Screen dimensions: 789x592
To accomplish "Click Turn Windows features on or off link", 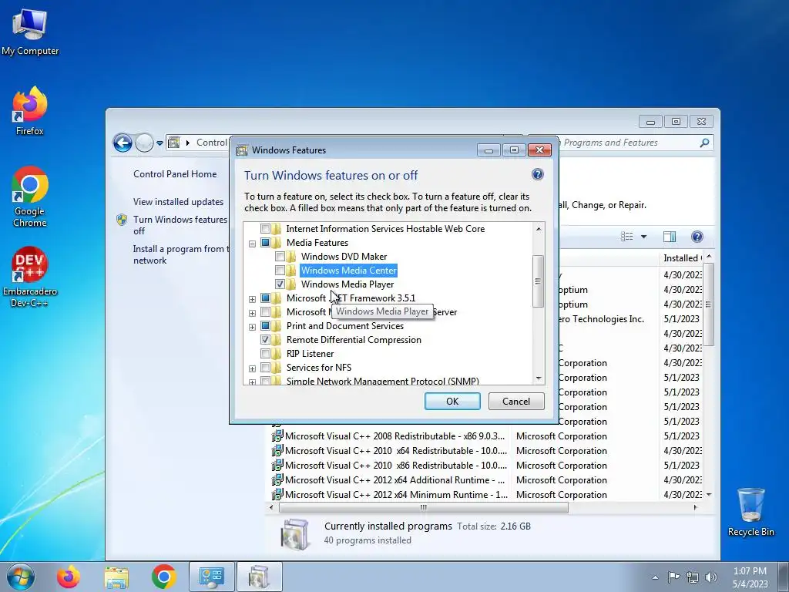I will 180,225.
